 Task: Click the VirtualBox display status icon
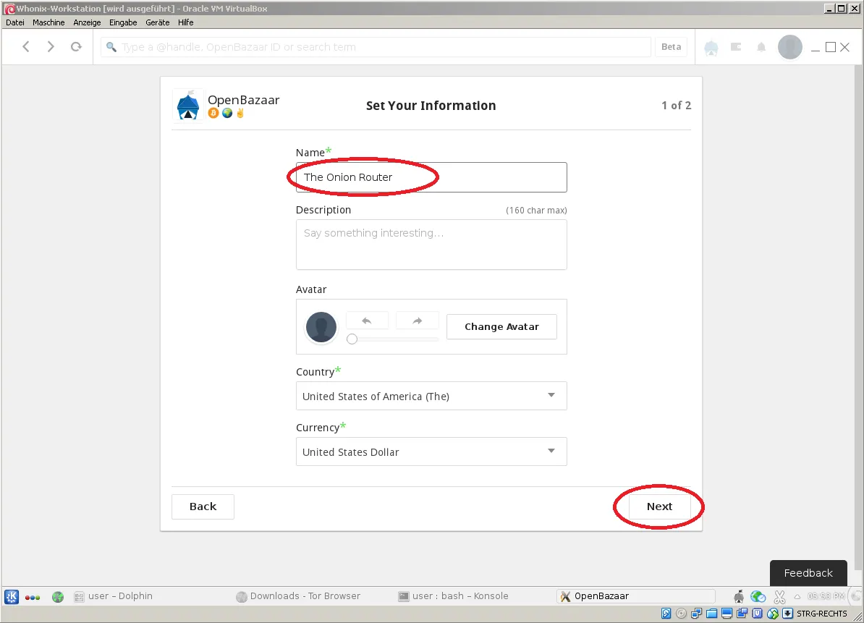pyautogui.click(x=727, y=614)
